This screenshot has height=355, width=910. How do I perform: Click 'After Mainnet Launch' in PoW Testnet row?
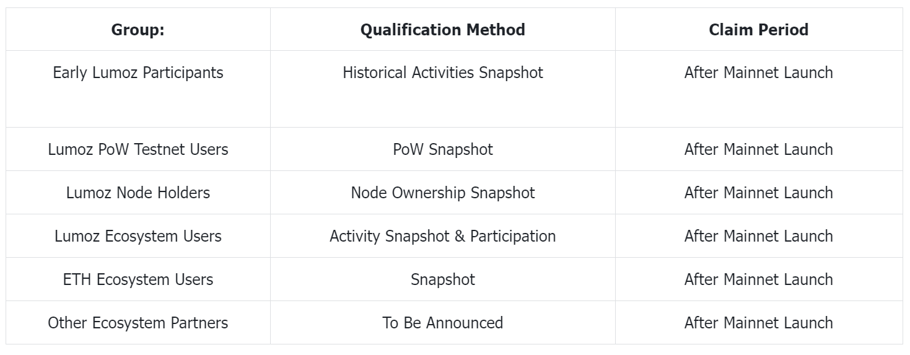(759, 149)
